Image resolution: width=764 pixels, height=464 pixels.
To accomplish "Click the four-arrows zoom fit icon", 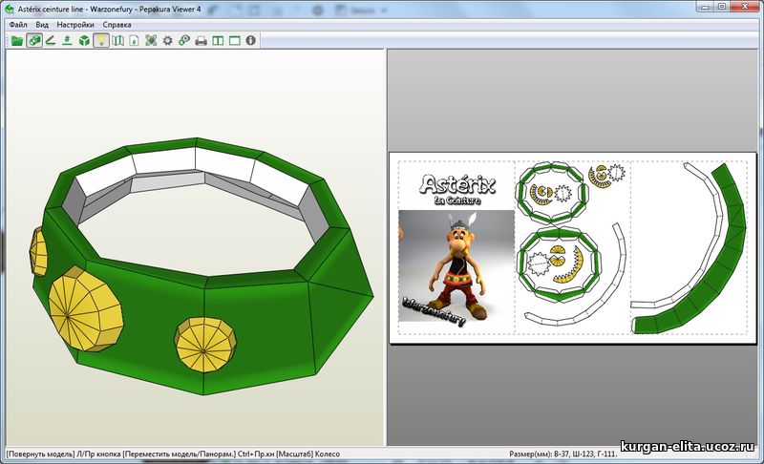I will pyautogui.click(x=151, y=41).
